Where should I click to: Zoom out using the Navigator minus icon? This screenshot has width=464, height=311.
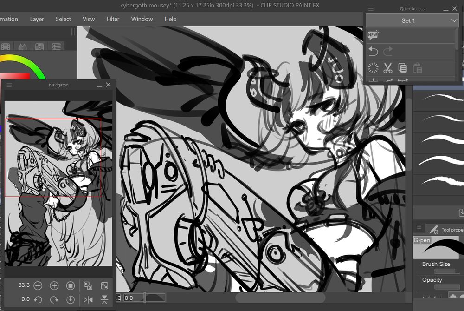(x=39, y=285)
